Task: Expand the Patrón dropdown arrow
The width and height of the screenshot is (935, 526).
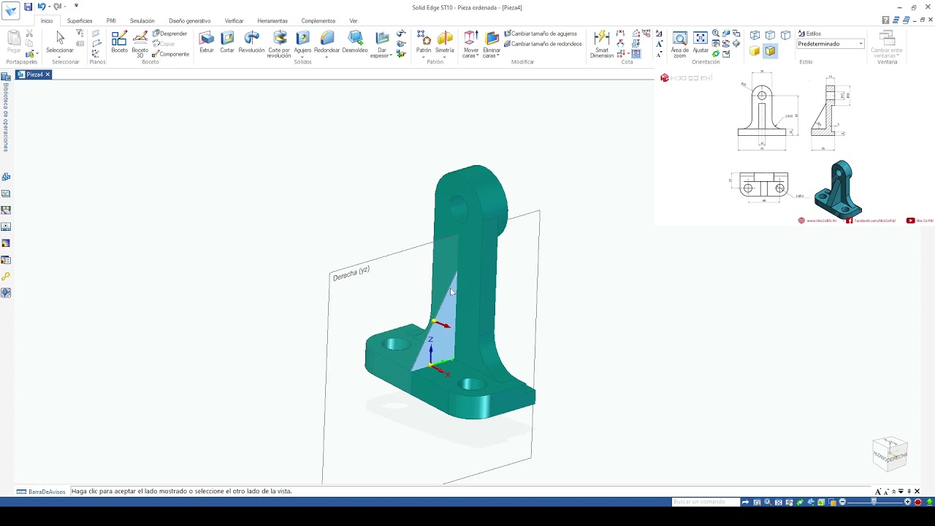Action: click(x=424, y=56)
